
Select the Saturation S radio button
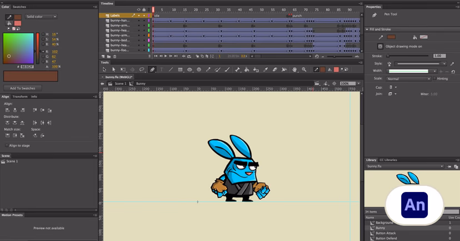click(43, 39)
